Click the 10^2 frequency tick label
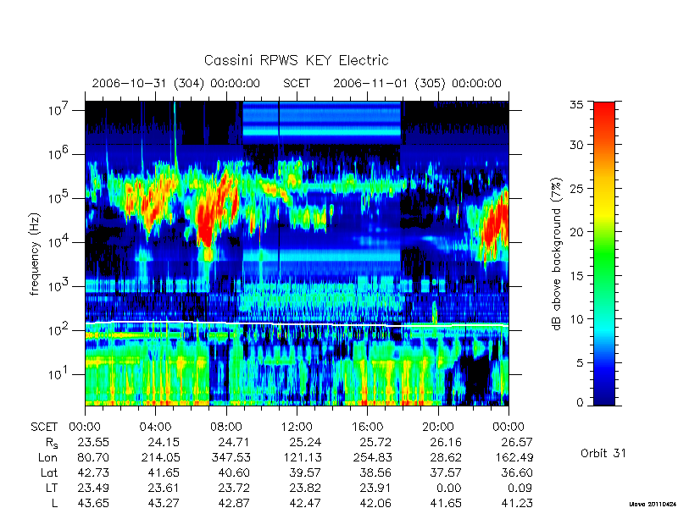 (59, 329)
